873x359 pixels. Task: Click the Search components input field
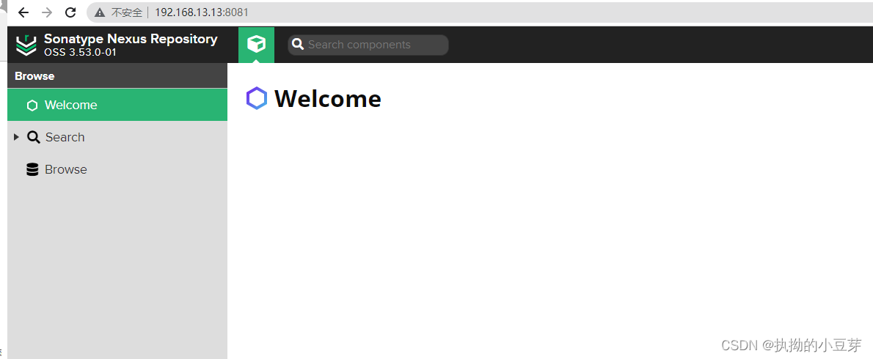pos(368,45)
